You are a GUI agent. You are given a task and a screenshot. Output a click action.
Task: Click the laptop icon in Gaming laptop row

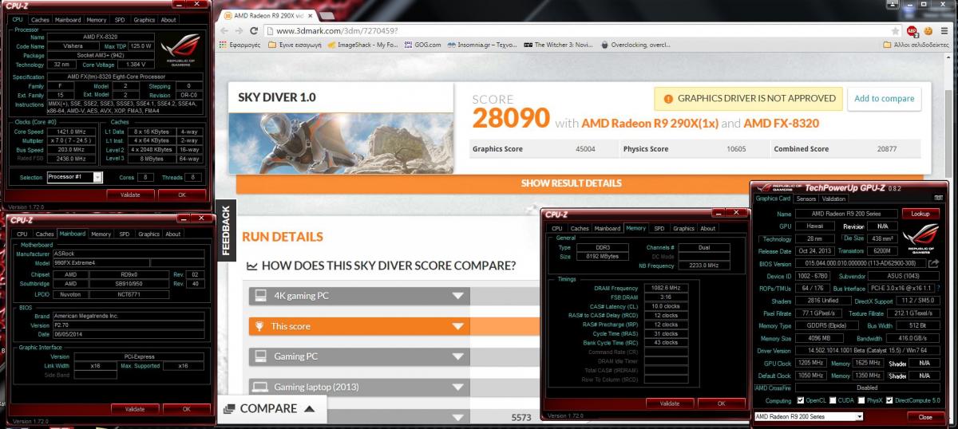click(259, 387)
